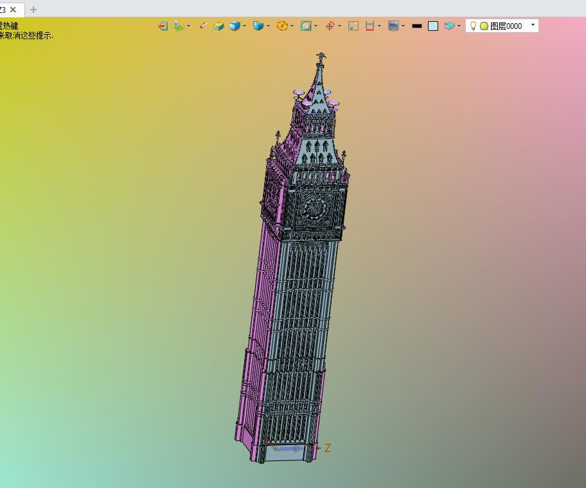The image size is (586, 488).
Task: Click the red crosshair target icon
Action: [330, 26]
